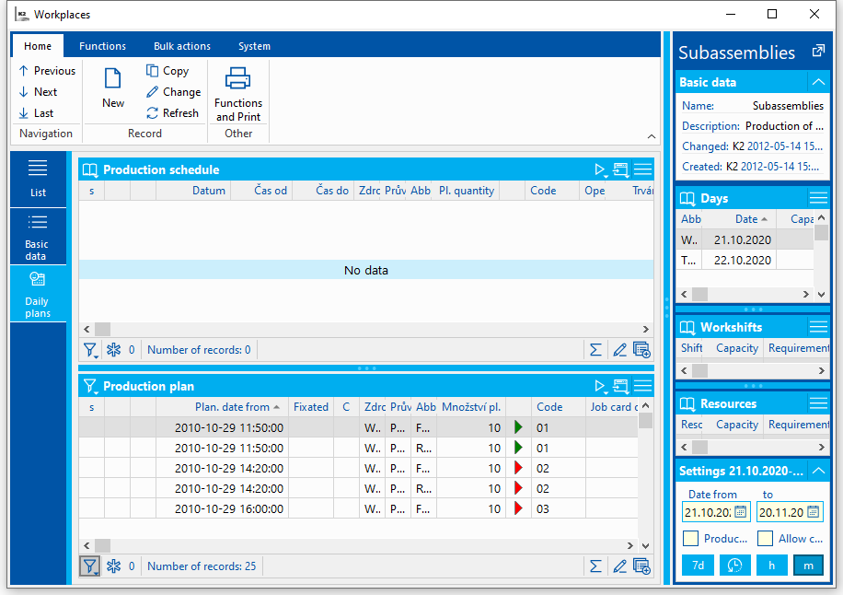
Task: Open Production schedule hamburger menu
Action: click(642, 170)
